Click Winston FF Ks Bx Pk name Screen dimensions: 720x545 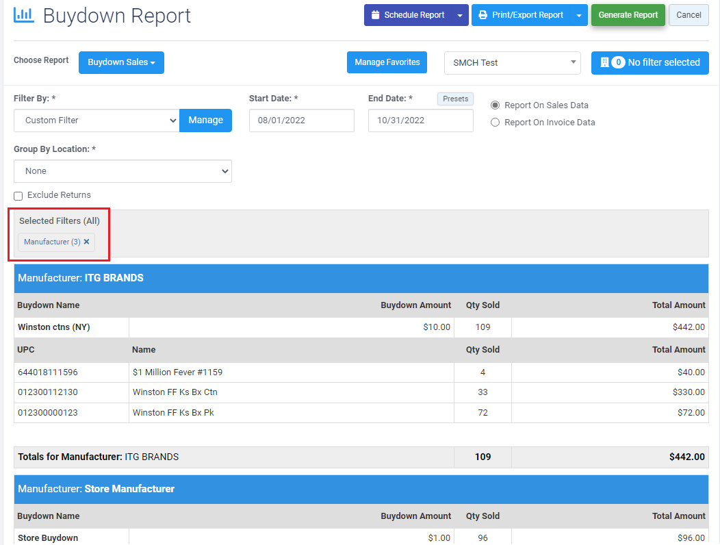[x=173, y=413]
